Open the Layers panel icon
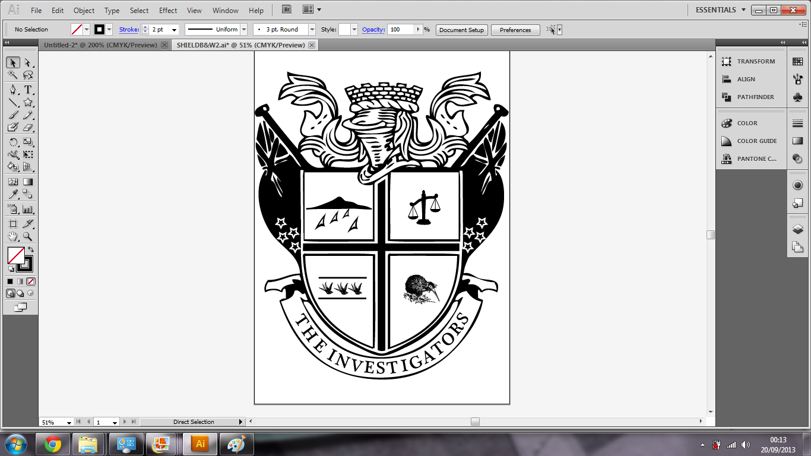The image size is (811, 456). click(797, 229)
